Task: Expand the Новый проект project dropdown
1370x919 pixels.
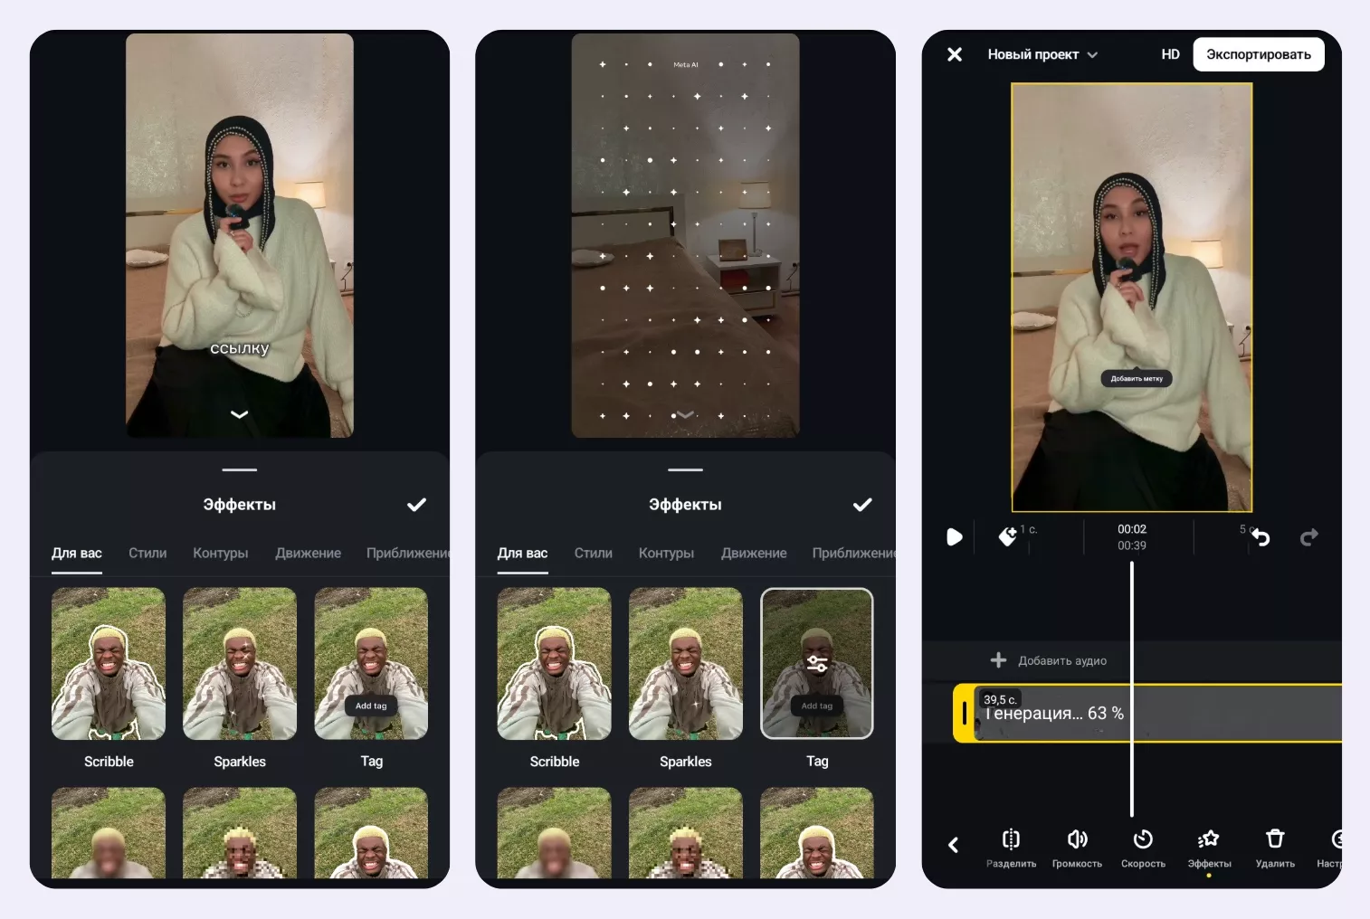Action: click(1042, 54)
